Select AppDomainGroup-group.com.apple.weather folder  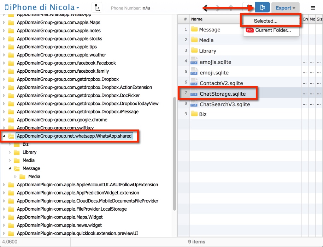[x=61, y=55]
